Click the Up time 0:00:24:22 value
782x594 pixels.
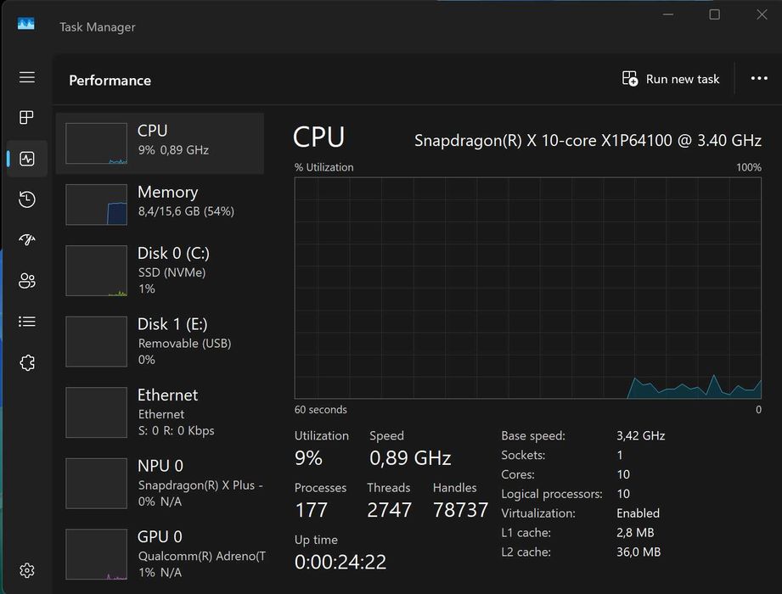pyautogui.click(x=340, y=562)
